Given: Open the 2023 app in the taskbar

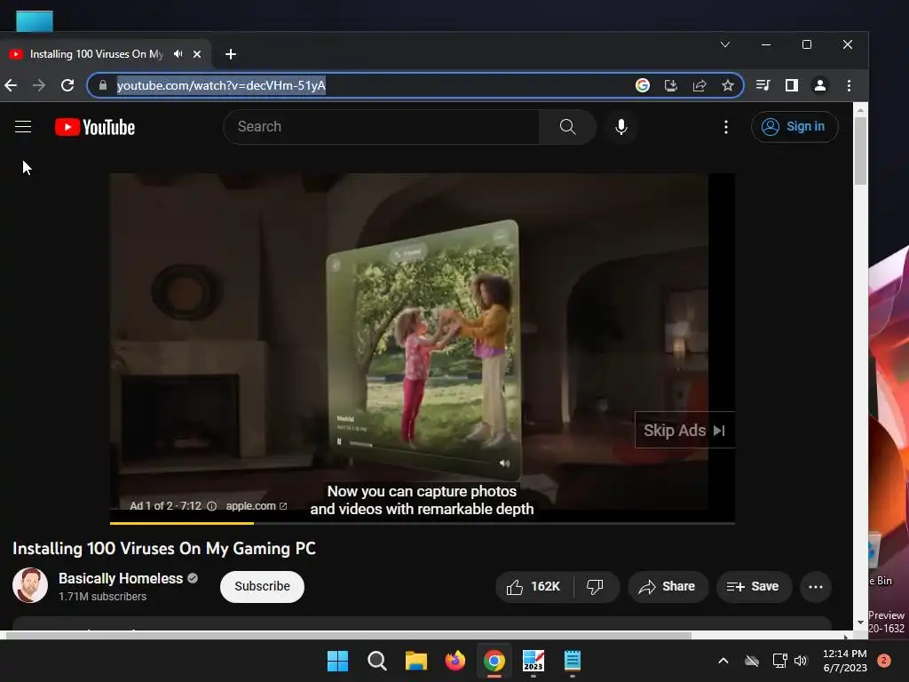Looking at the screenshot, I should 534,661.
